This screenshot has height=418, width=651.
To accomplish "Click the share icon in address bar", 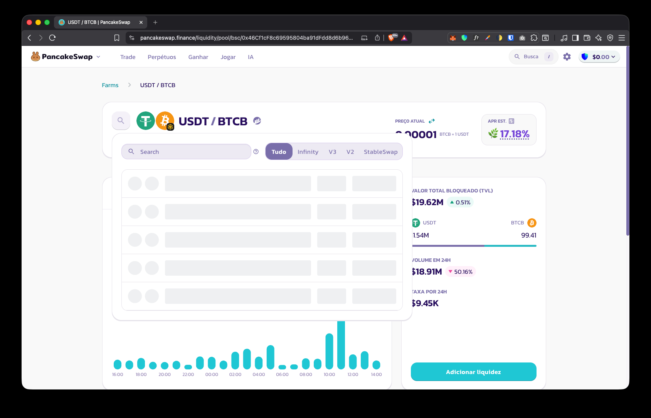I will click(x=377, y=38).
